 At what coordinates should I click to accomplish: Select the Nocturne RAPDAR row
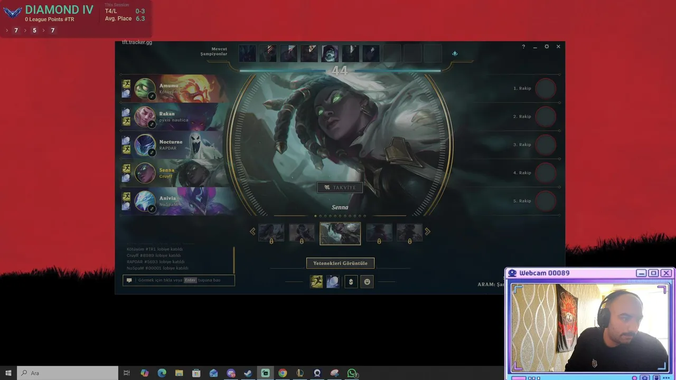(x=175, y=145)
